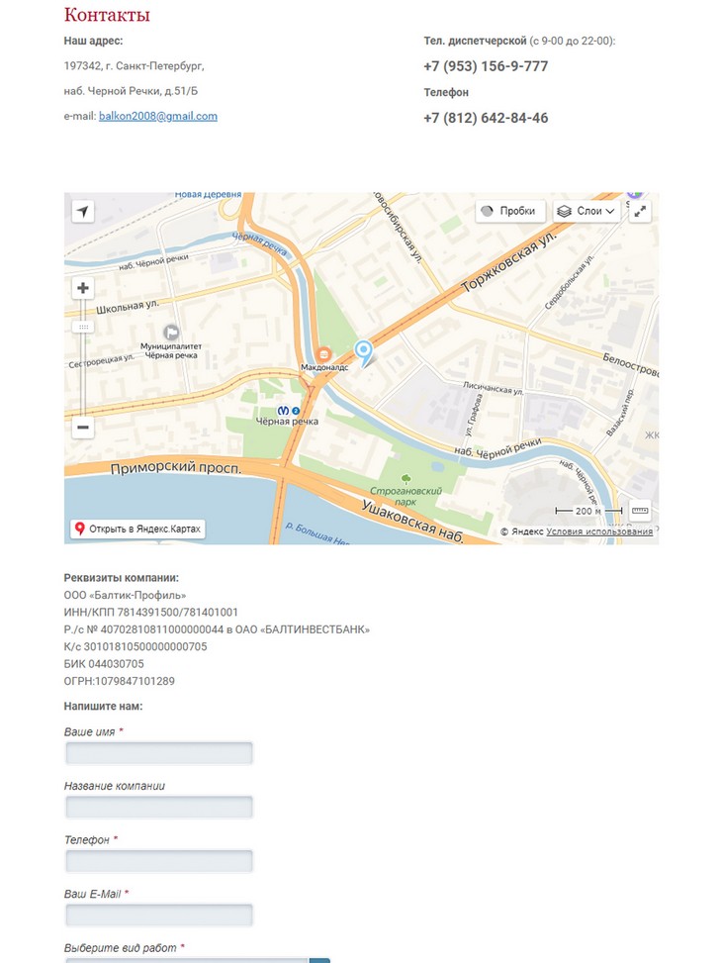Screen dimensions: 722x963
Task: Click the Ваше имя input field
Action: [x=159, y=753]
